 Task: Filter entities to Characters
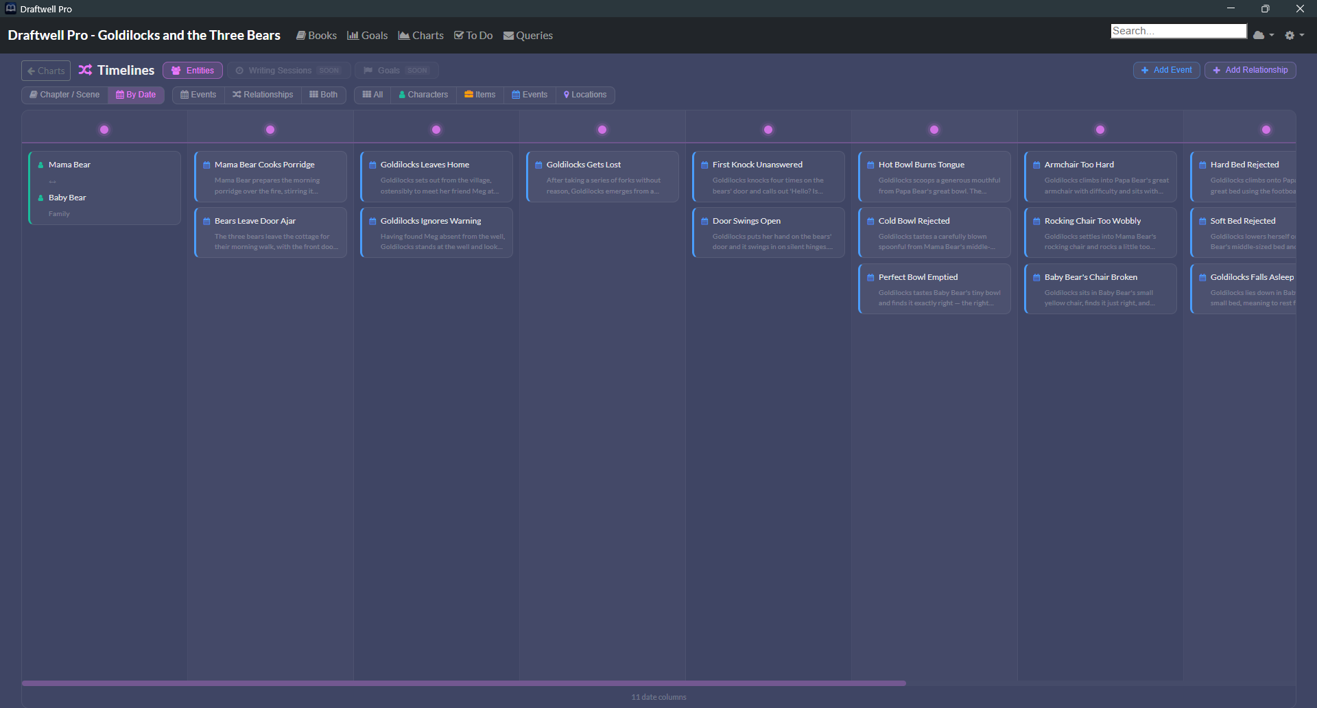click(x=423, y=95)
